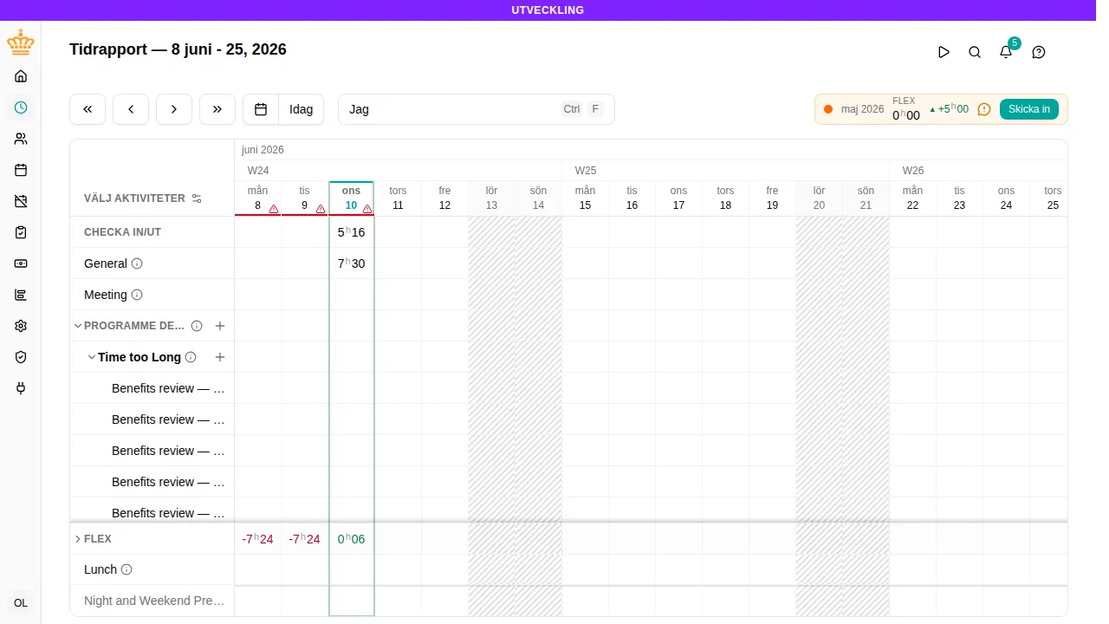Click the Jag person search field
Screen dimensions: 1109x624
[x=477, y=109]
